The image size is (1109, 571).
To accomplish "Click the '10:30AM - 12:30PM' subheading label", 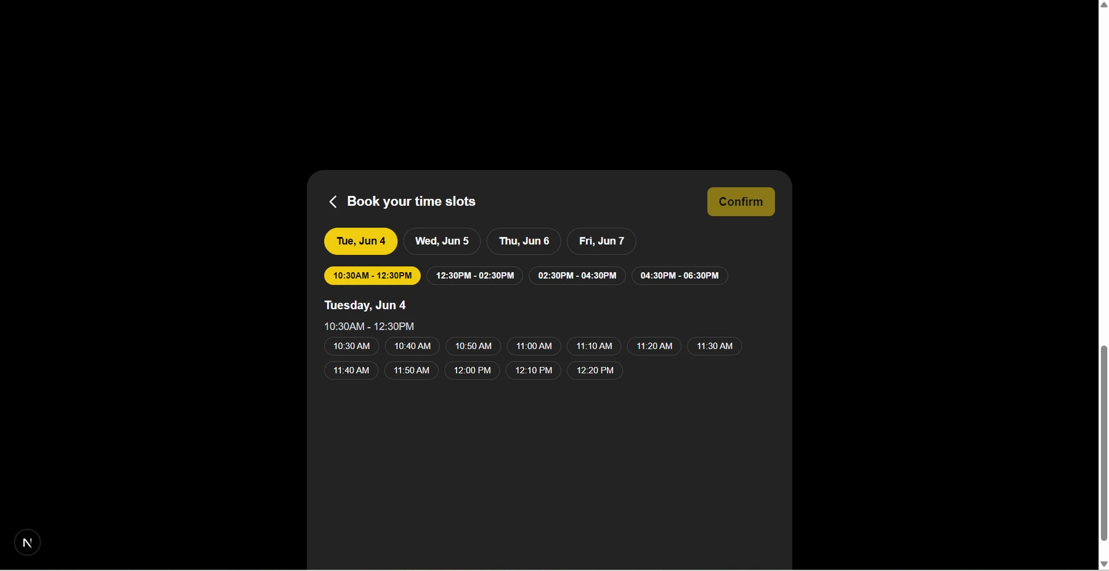I will [369, 326].
